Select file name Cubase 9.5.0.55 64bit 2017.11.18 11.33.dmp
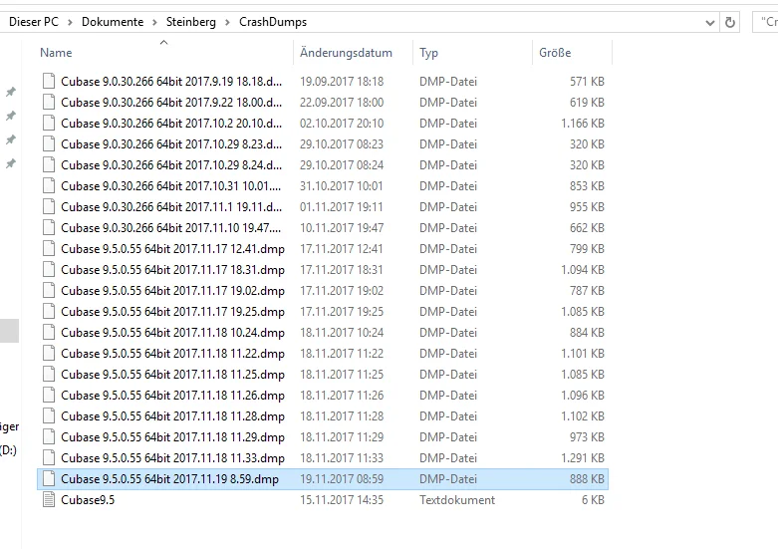 tap(172, 457)
